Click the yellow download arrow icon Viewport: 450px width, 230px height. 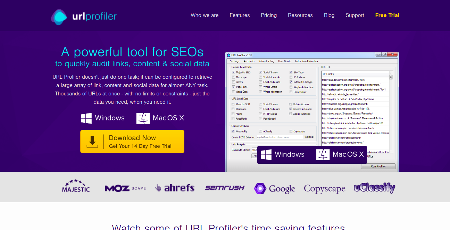click(92, 142)
